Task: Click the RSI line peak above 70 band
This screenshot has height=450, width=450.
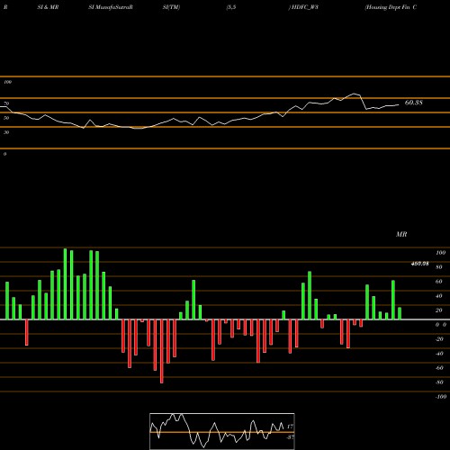Action: click(x=355, y=94)
